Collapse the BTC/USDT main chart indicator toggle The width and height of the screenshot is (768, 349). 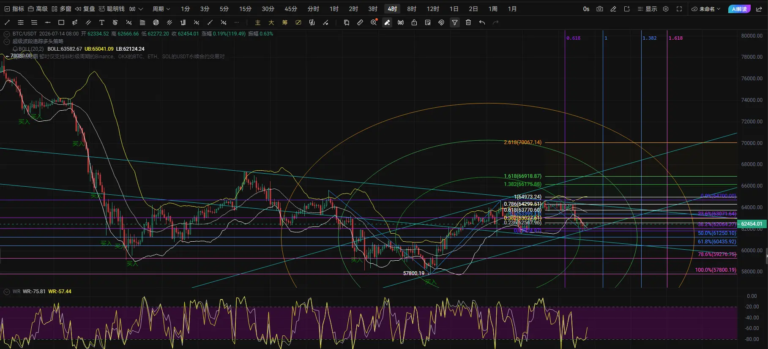click(x=7, y=34)
